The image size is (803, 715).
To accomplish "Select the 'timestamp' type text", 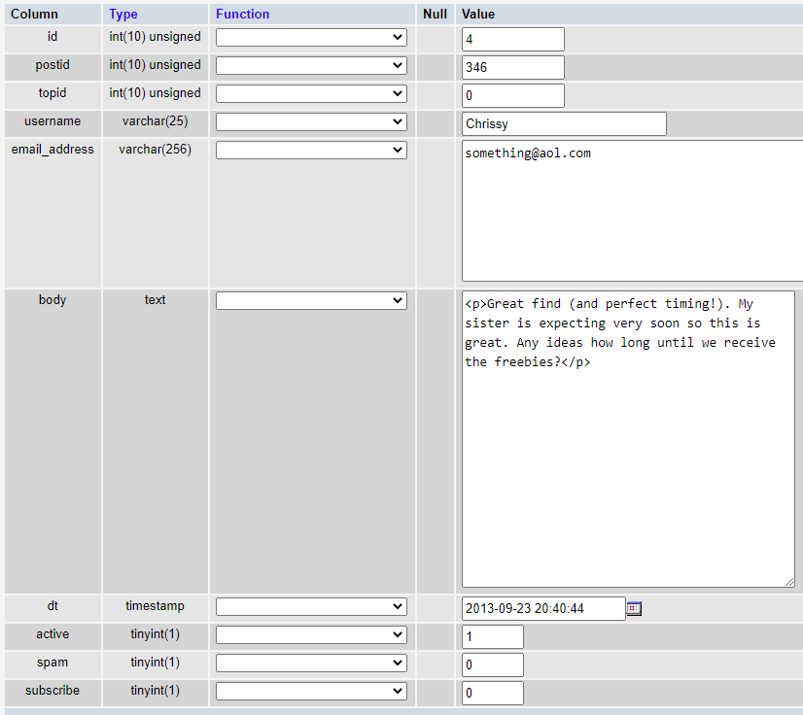I will click(156, 606).
